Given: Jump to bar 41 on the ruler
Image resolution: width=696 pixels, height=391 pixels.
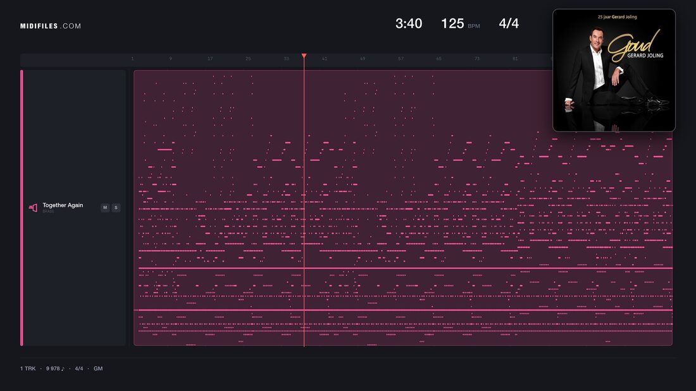Looking at the screenshot, I should [x=325, y=59].
